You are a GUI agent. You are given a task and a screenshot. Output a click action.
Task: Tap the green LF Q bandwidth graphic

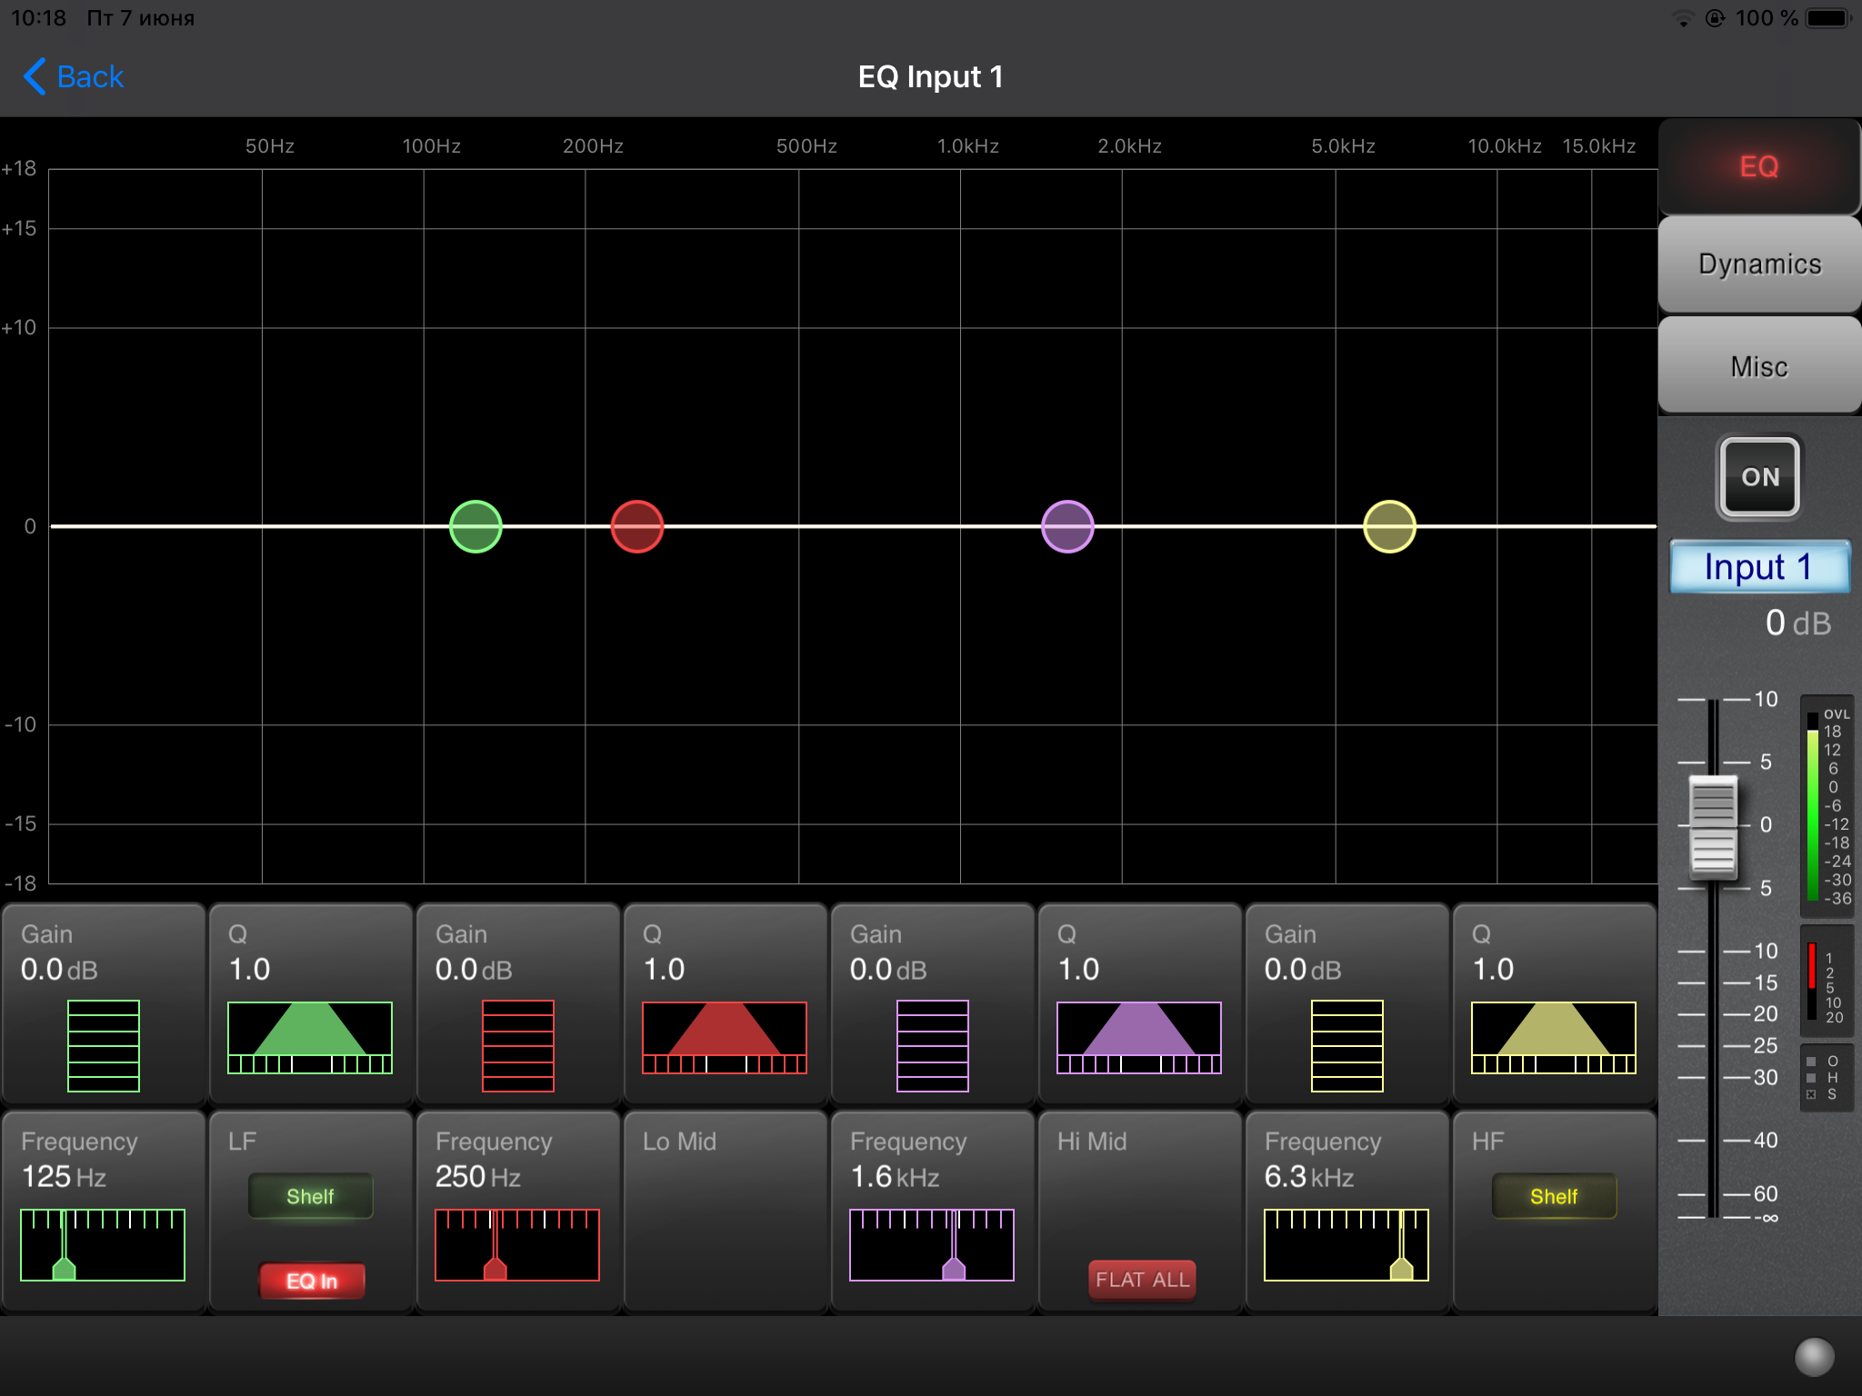[x=310, y=1038]
